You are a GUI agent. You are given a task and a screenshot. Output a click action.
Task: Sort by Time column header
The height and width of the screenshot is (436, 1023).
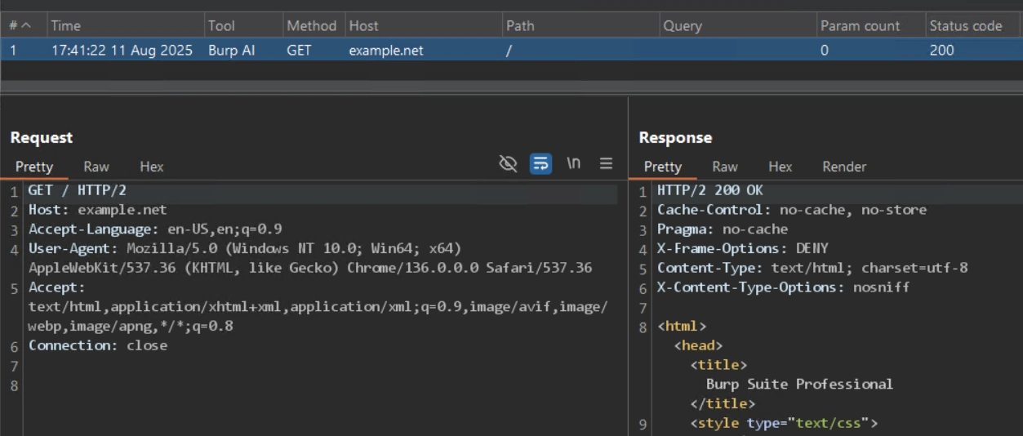pos(125,25)
